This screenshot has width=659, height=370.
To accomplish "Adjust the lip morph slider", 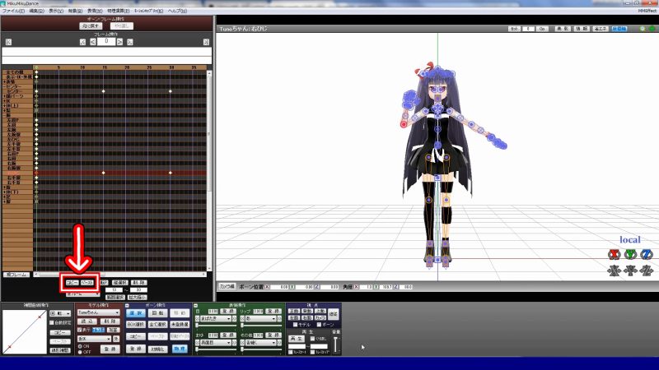I will (260, 325).
